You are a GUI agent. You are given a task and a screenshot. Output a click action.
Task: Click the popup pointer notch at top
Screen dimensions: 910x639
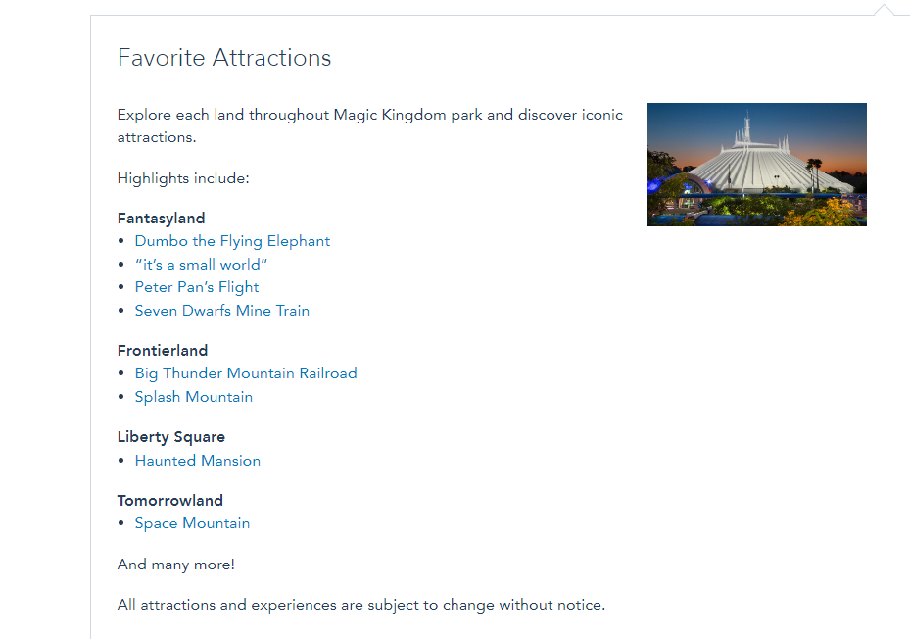click(x=885, y=10)
